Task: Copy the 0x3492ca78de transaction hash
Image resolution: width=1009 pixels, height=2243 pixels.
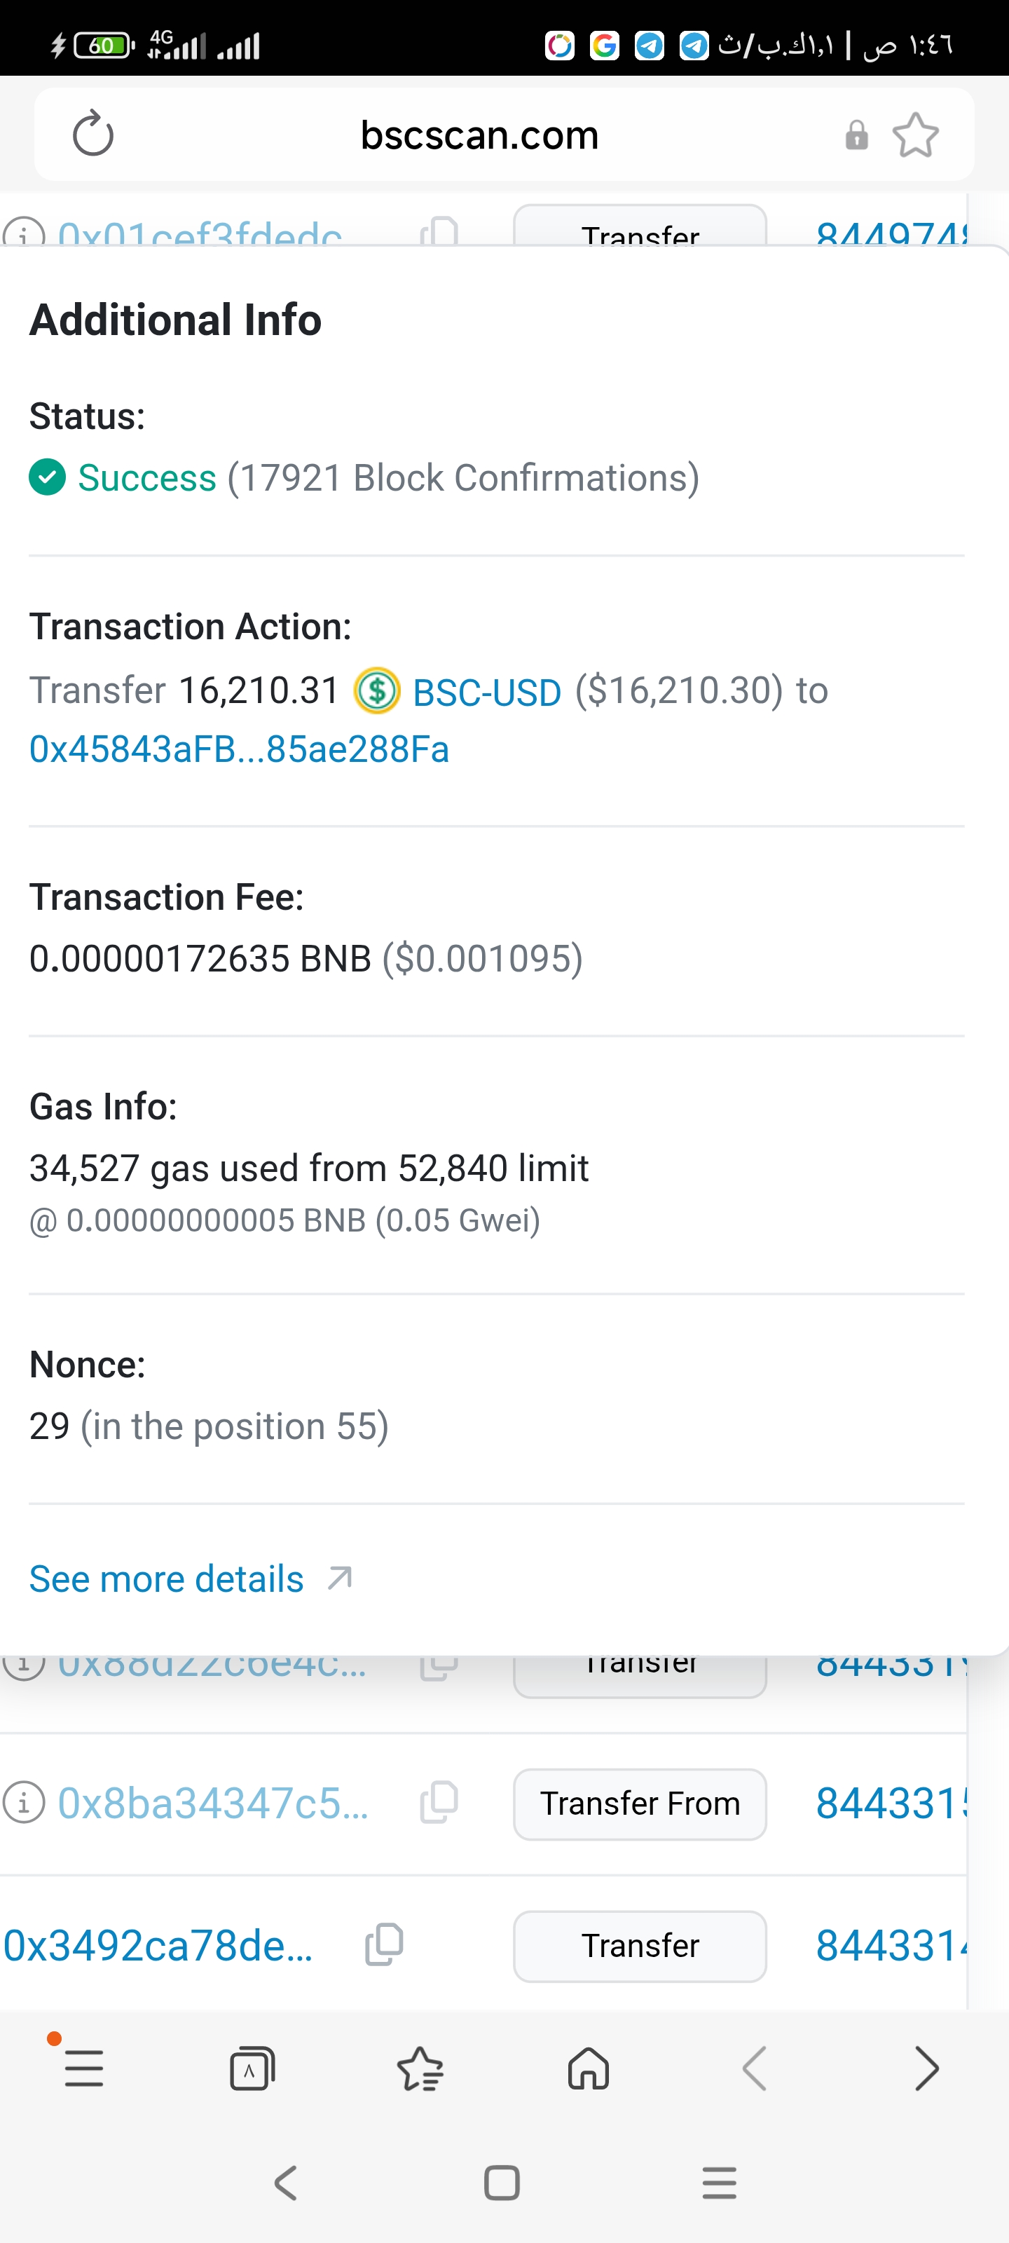Action: pos(384,1945)
